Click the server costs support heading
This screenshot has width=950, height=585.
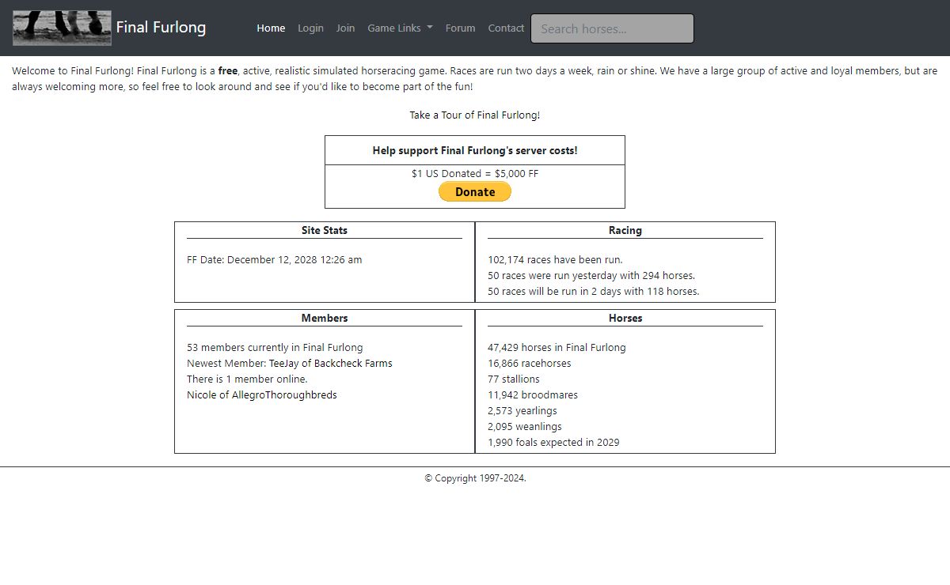point(475,150)
